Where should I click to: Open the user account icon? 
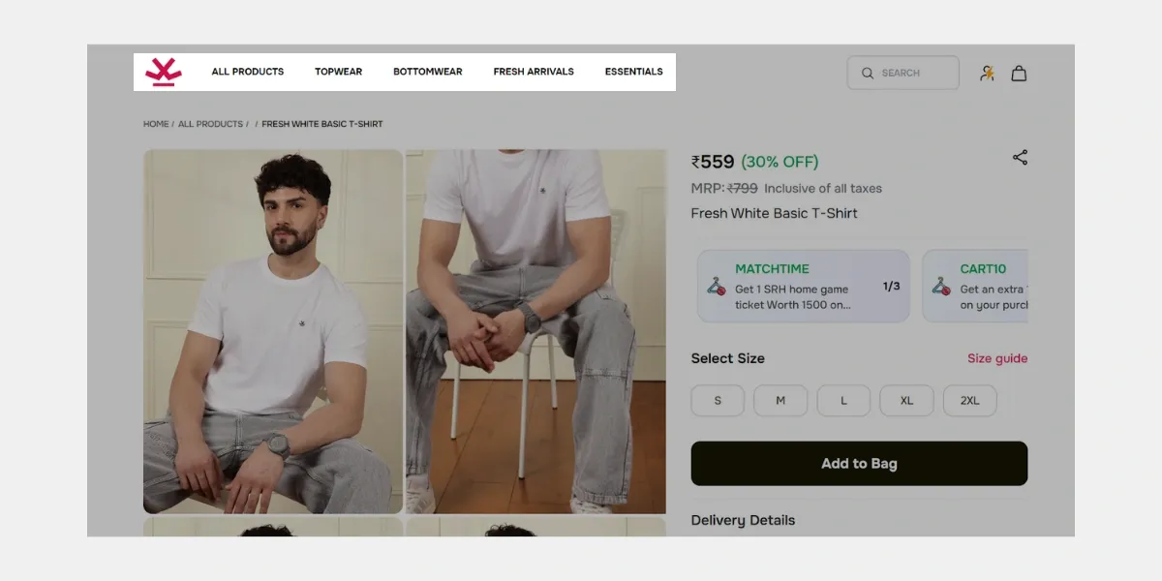pos(987,72)
